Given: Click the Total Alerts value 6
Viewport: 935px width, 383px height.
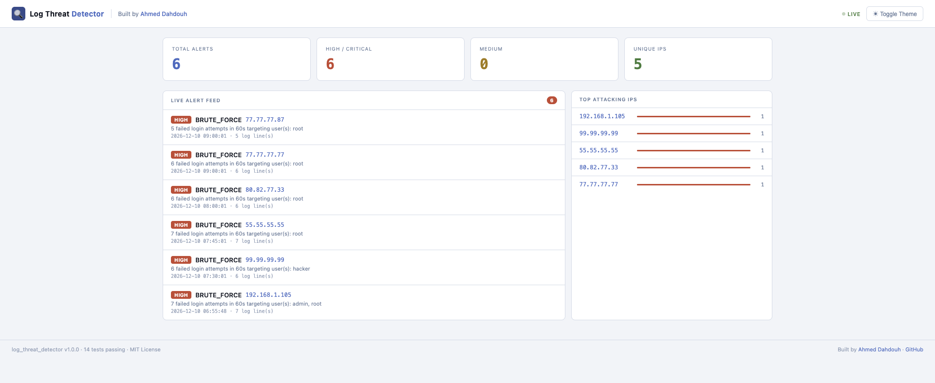Looking at the screenshot, I should tap(176, 64).
